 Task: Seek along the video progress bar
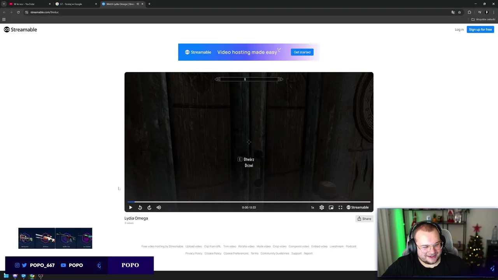[x=249, y=202]
